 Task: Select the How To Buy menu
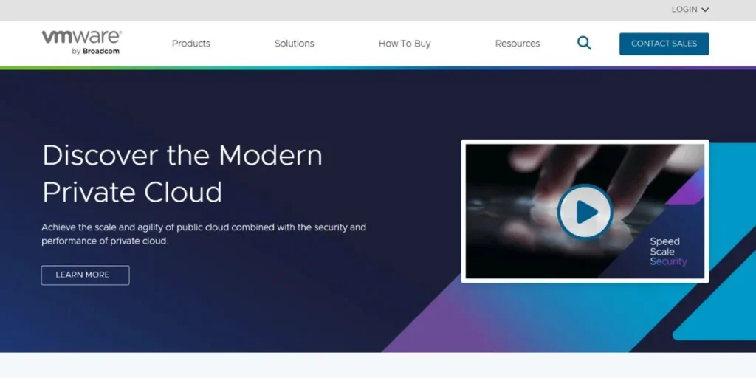point(405,44)
